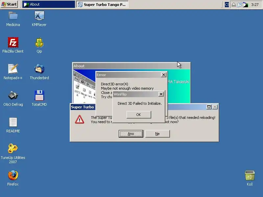The width and height of the screenshot is (263, 197).
Task: Switch to About taskbar button
Action: (x=48, y=4)
